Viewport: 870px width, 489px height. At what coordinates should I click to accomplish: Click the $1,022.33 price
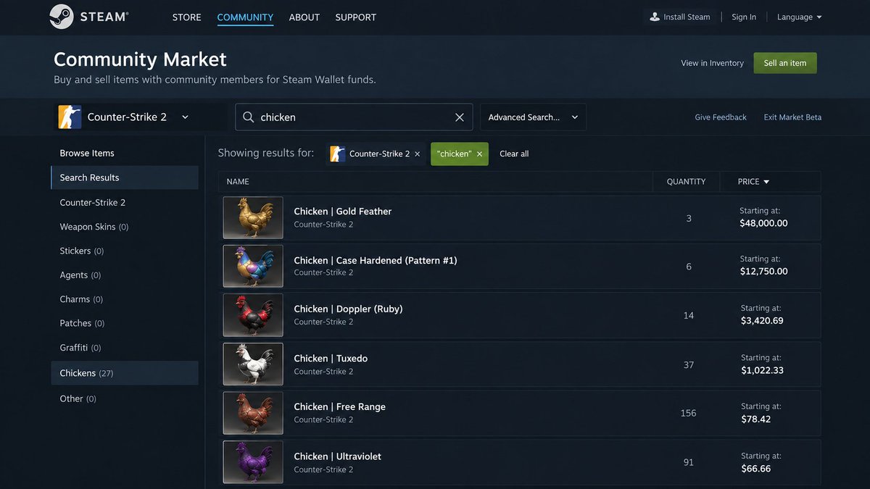point(762,370)
